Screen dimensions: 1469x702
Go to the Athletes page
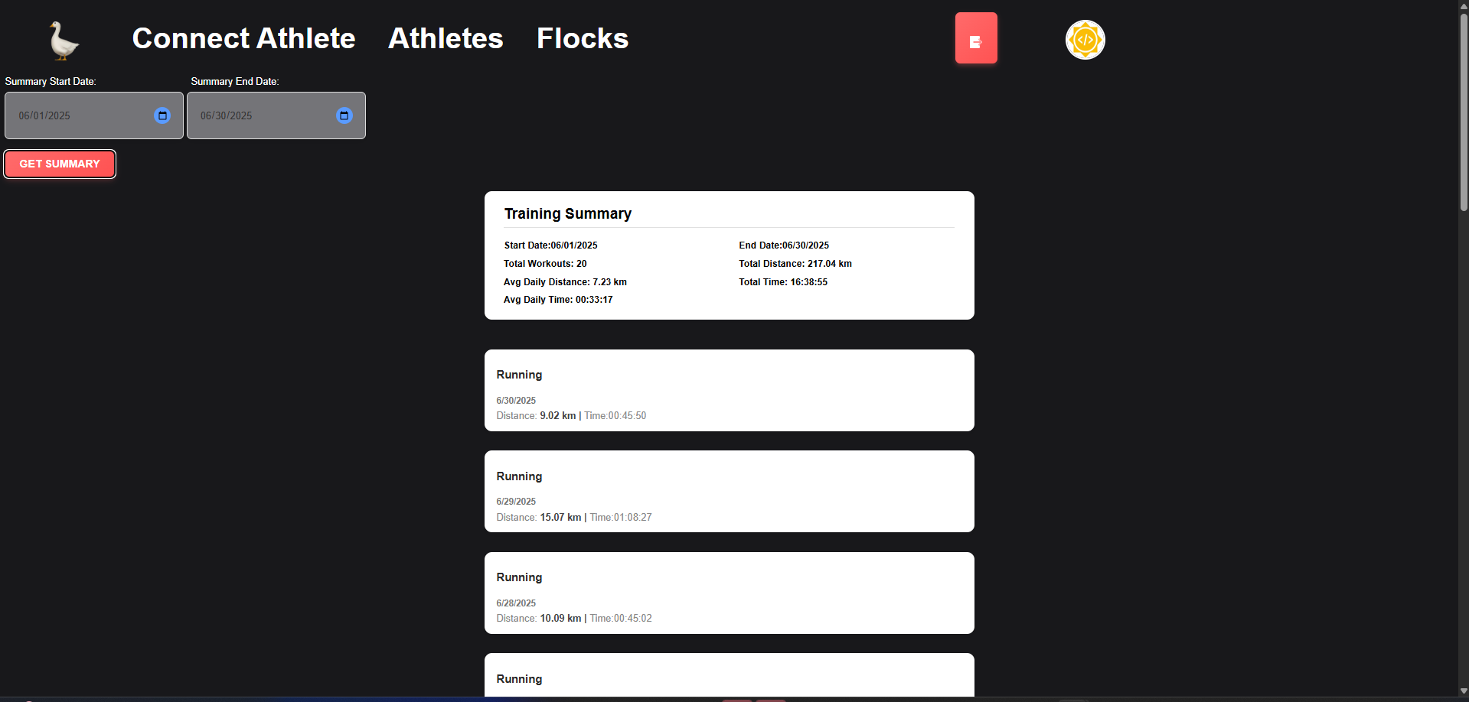tap(446, 38)
